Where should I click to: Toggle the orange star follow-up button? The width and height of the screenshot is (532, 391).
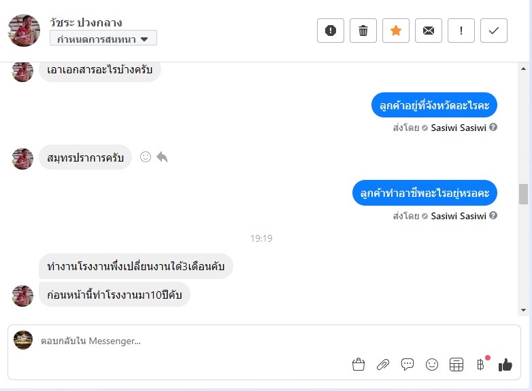396,31
